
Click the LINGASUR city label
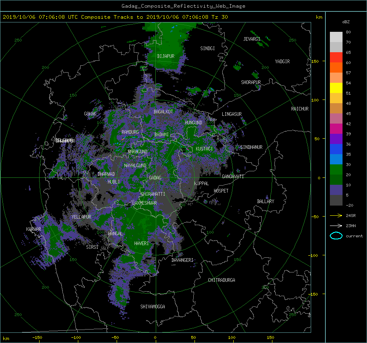click(x=232, y=114)
